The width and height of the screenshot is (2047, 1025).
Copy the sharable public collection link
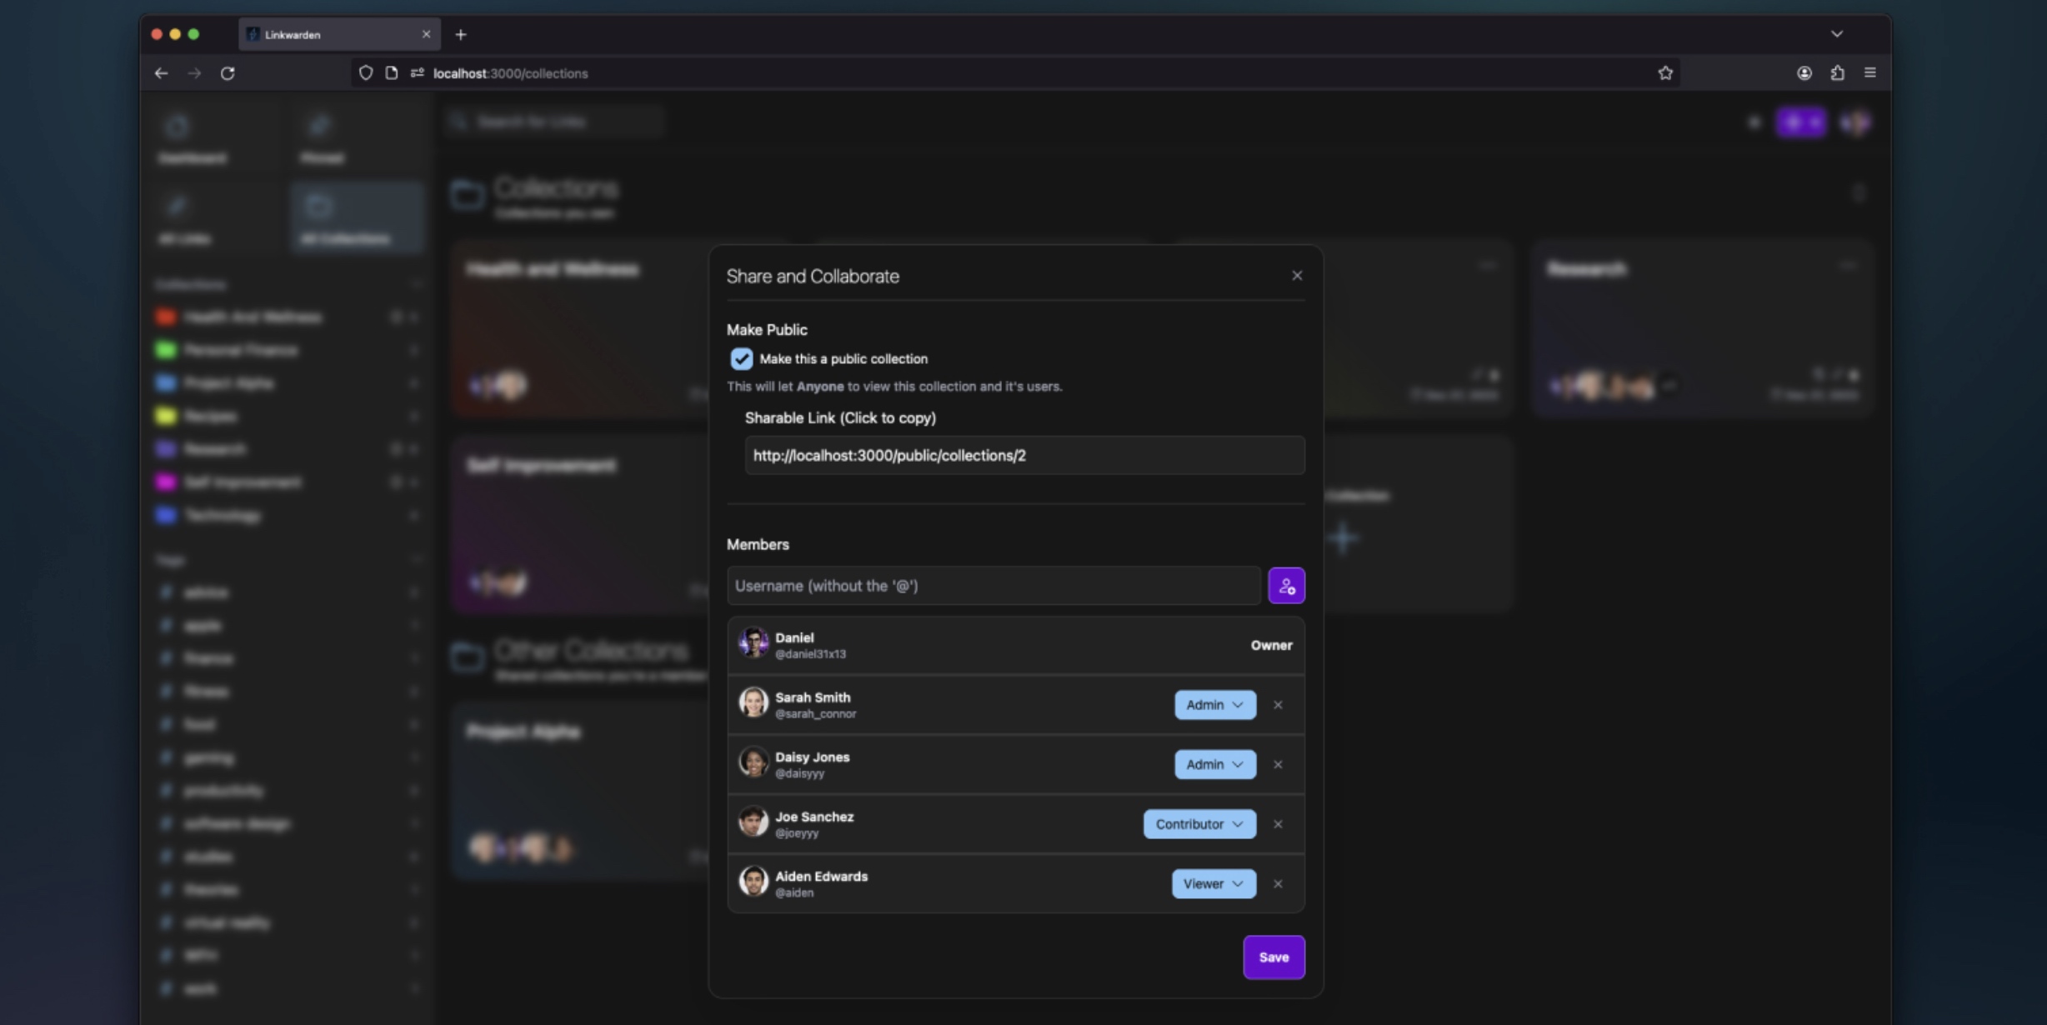coord(1024,455)
